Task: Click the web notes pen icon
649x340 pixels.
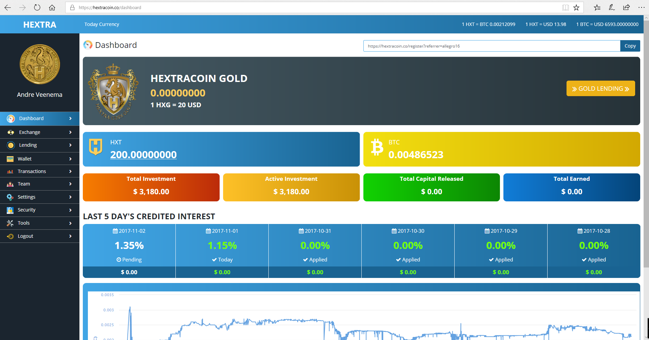Action: (x=612, y=7)
